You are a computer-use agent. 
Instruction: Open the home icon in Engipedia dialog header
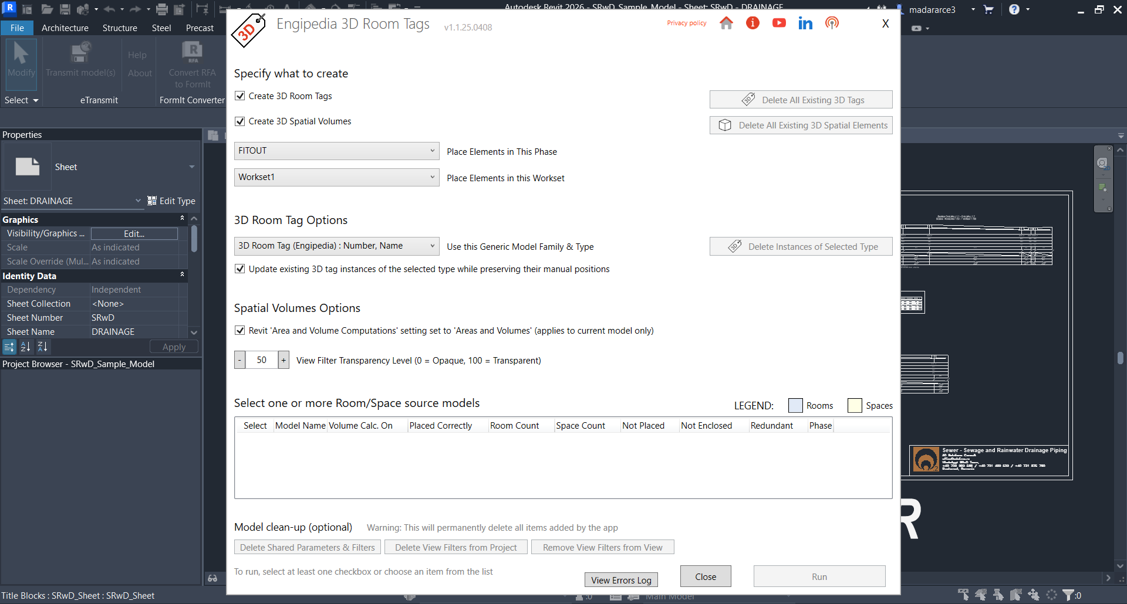pos(726,23)
